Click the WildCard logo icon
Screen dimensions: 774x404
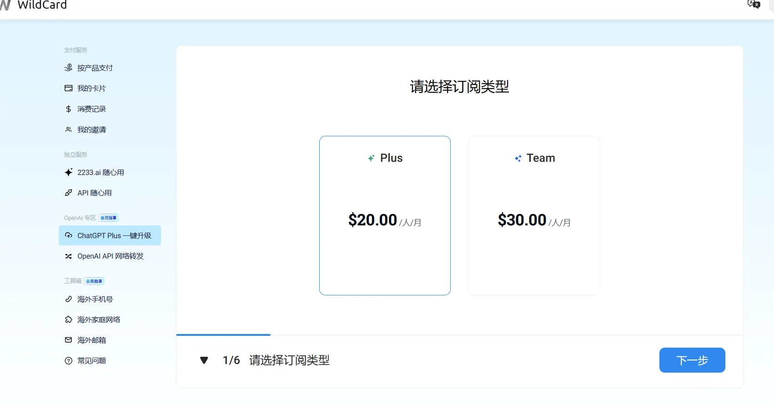[5, 5]
